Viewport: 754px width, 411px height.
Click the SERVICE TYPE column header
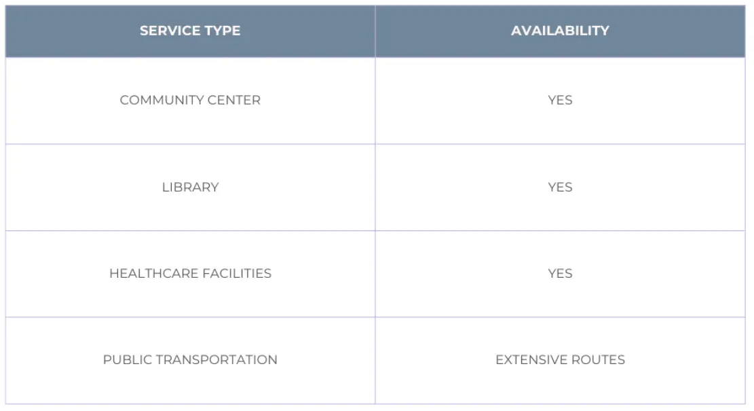point(190,31)
